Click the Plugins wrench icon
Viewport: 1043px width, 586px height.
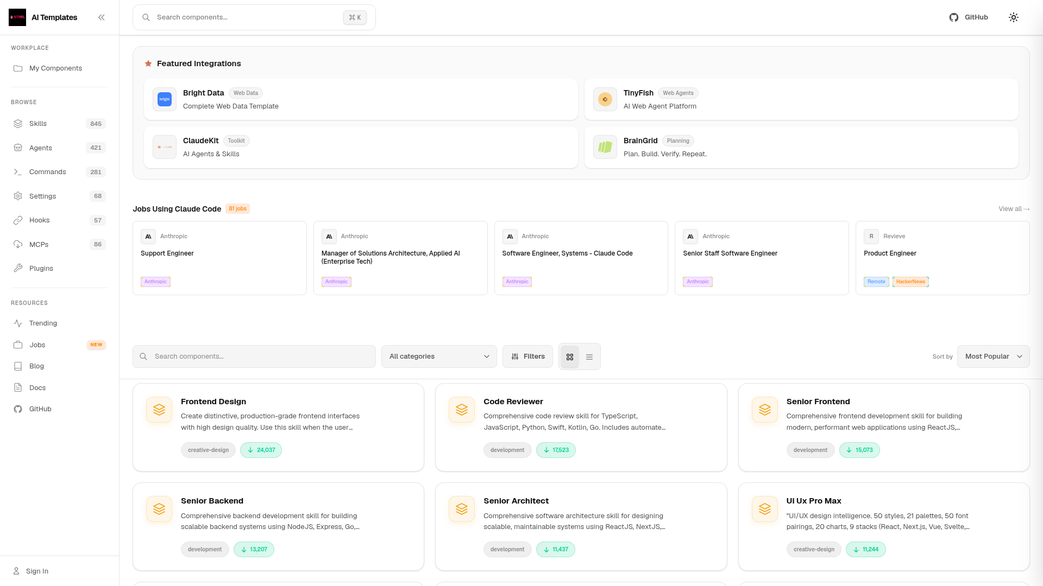(x=18, y=268)
